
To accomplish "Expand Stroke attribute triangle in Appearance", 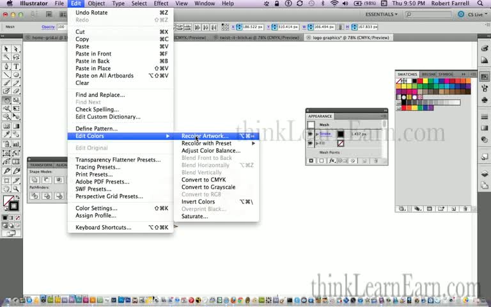I will coord(317,134).
